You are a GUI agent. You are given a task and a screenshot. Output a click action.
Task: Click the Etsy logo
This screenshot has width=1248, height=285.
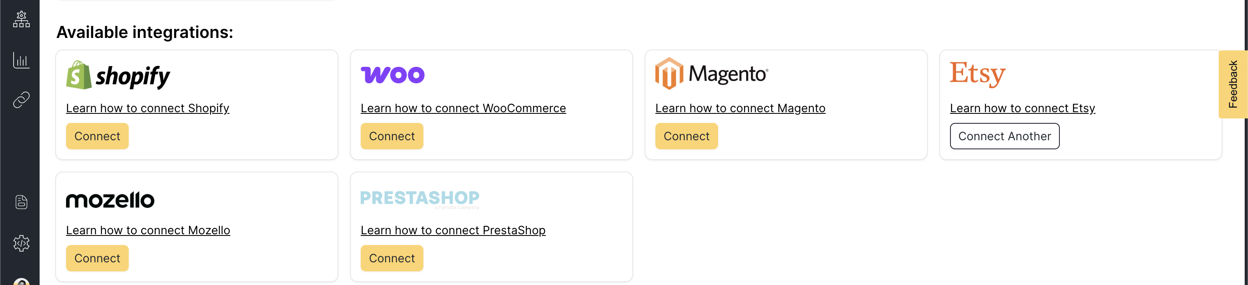[x=977, y=73]
